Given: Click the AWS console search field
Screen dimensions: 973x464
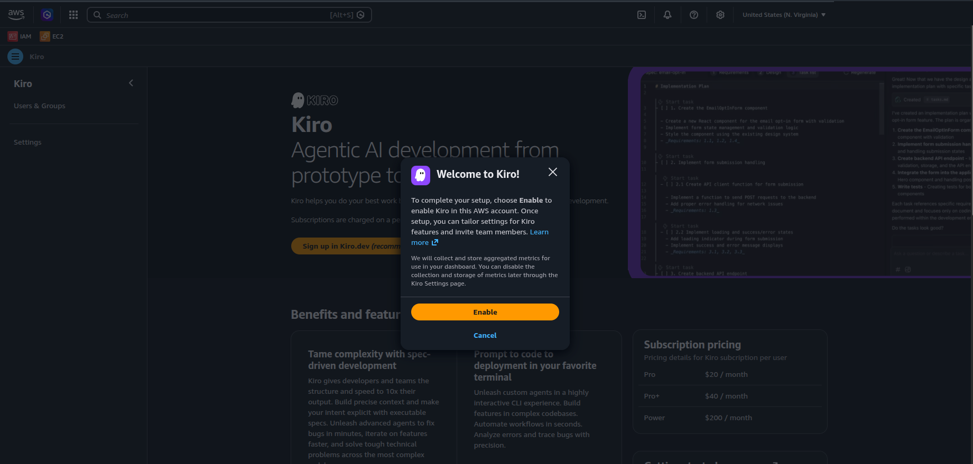Looking at the screenshot, I should [x=229, y=15].
